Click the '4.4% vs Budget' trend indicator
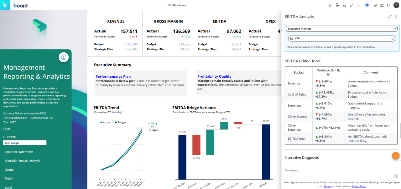This screenshot has width=401, height=189. pos(153,127)
